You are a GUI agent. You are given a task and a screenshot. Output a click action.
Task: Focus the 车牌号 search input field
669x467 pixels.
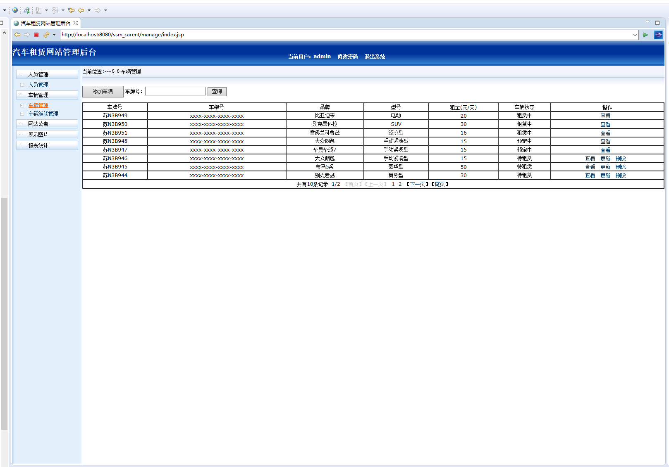(175, 91)
